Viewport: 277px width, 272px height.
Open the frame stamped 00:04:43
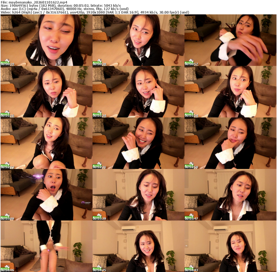pyautogui.click(x=230, y=246)
